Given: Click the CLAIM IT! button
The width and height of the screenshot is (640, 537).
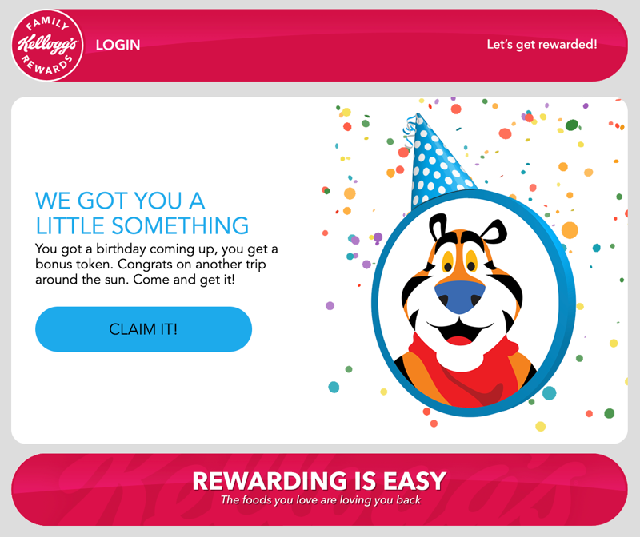Looking at the screenshot, I should point(144,329).
